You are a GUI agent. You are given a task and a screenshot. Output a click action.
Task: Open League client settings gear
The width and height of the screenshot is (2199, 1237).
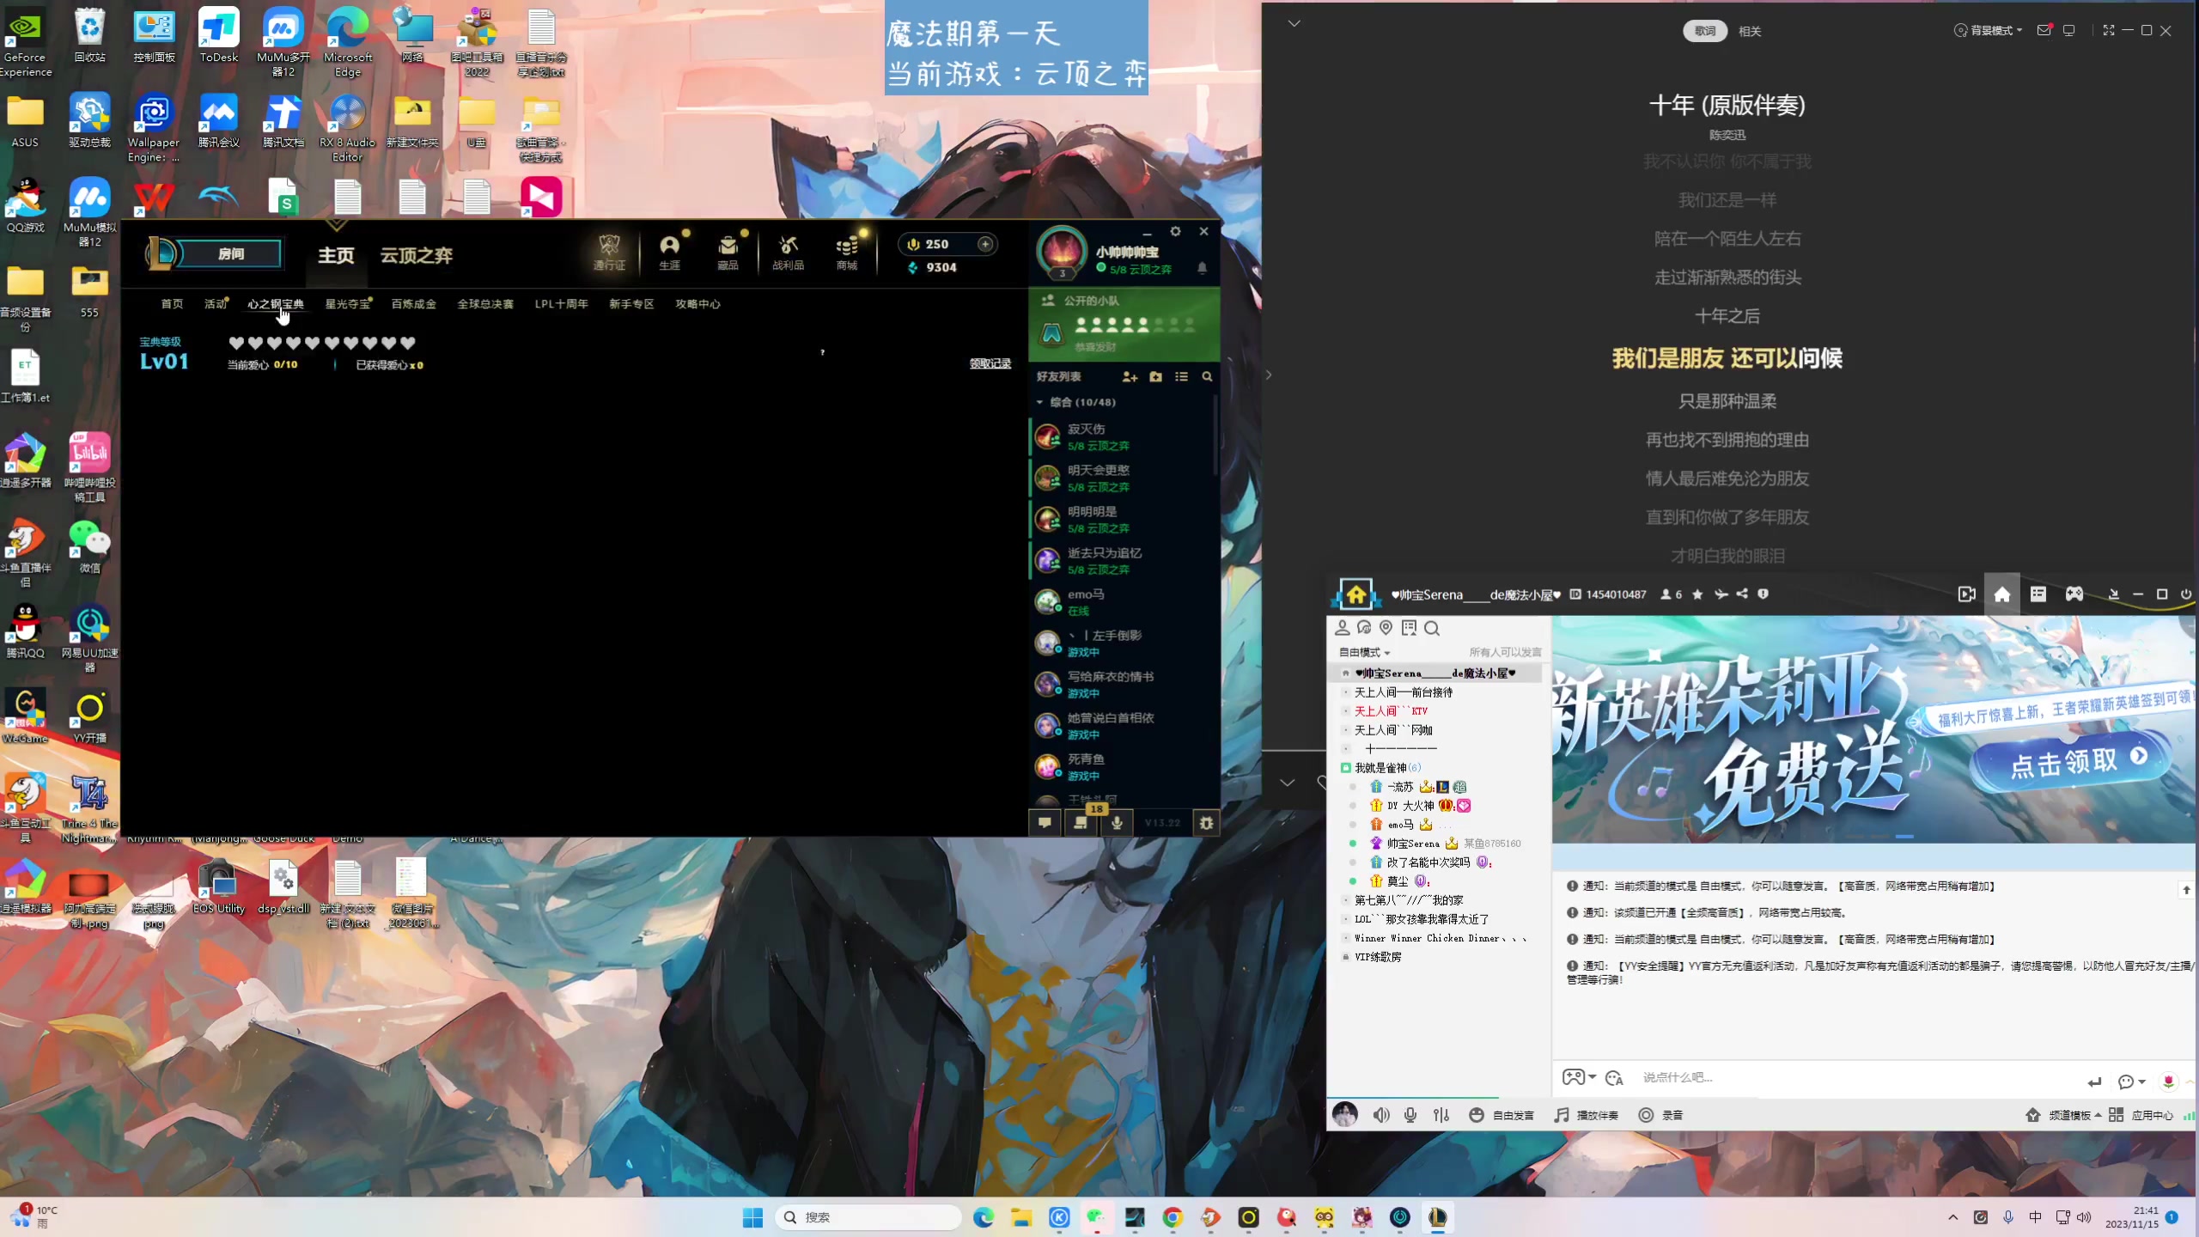1175,232
